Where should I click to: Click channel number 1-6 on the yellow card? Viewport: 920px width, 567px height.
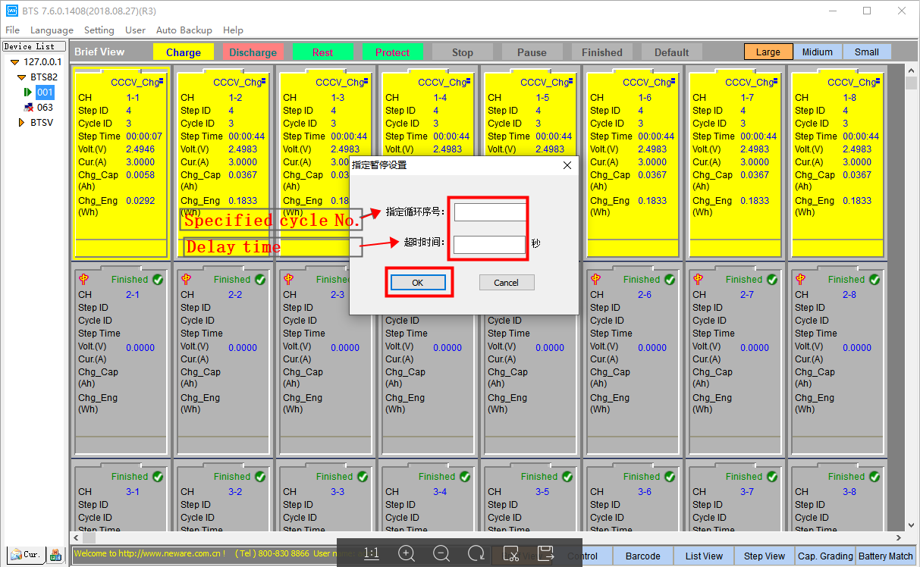click(x=645, y=98)
